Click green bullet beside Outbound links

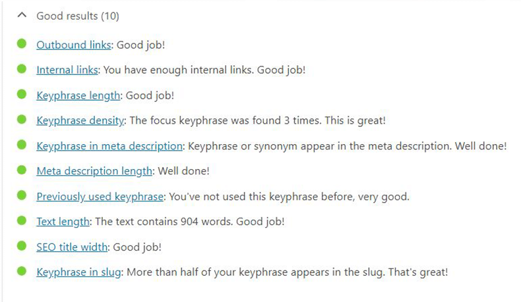pos(22,44)
